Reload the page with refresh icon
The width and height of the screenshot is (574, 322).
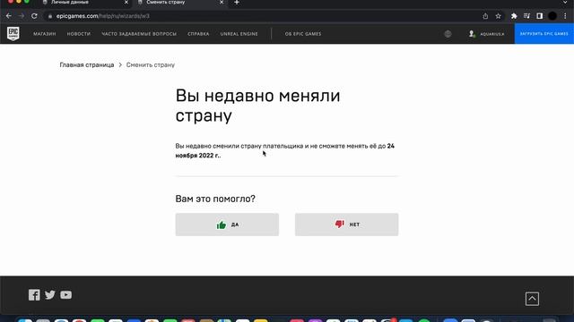[34, 16]
